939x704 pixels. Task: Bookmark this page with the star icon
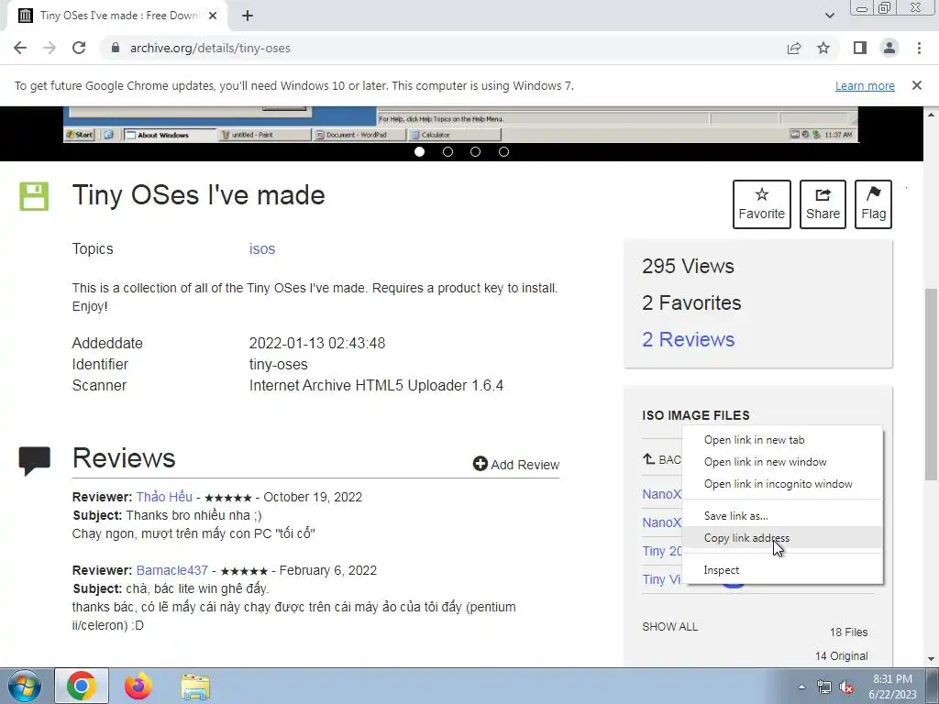pos(823,48)
